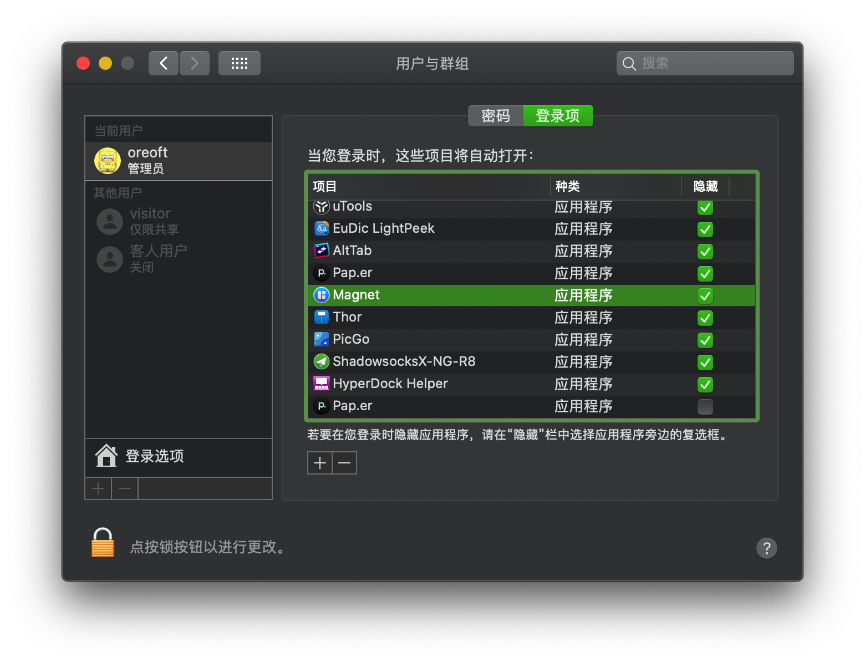Click the ShadowsocksX-NG-R8 paper plane icon

(x=322, y=361)
